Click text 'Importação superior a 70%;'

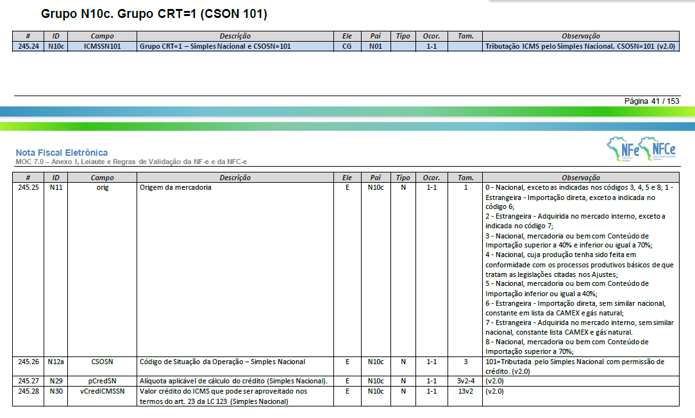click(530, 351)
